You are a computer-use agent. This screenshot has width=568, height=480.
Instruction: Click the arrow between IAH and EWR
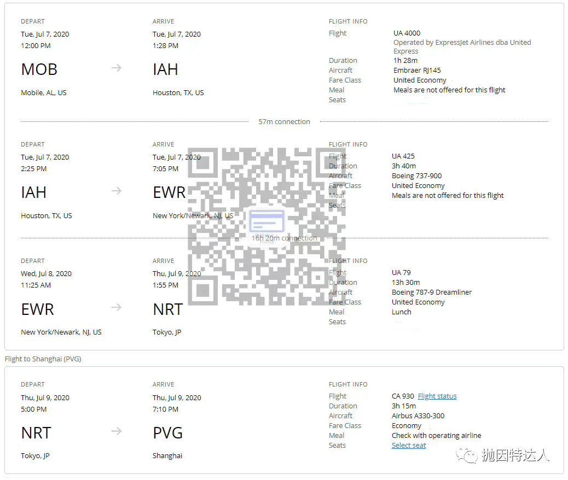[116, 191]
